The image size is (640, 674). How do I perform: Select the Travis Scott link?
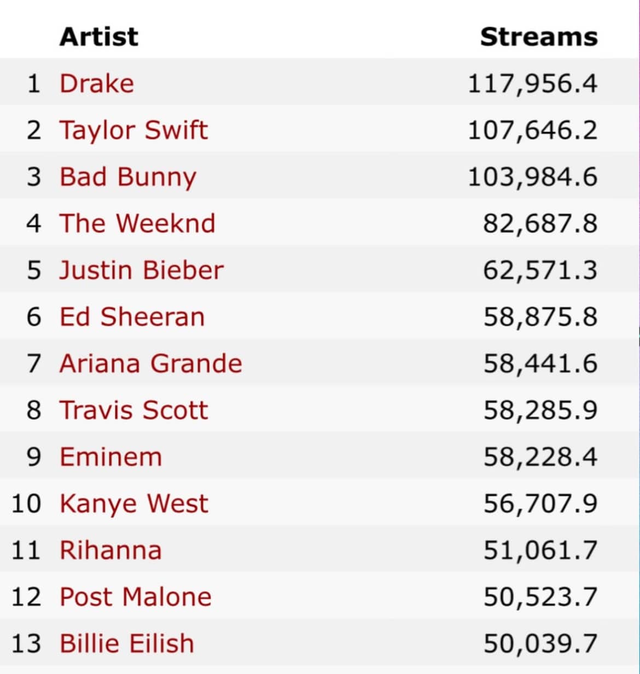(133, 411)
